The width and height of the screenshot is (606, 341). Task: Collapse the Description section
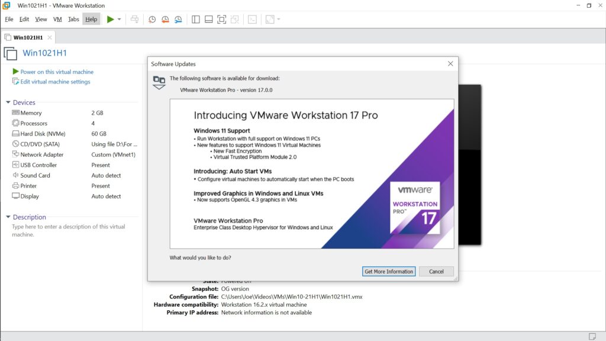coord(8,217)
